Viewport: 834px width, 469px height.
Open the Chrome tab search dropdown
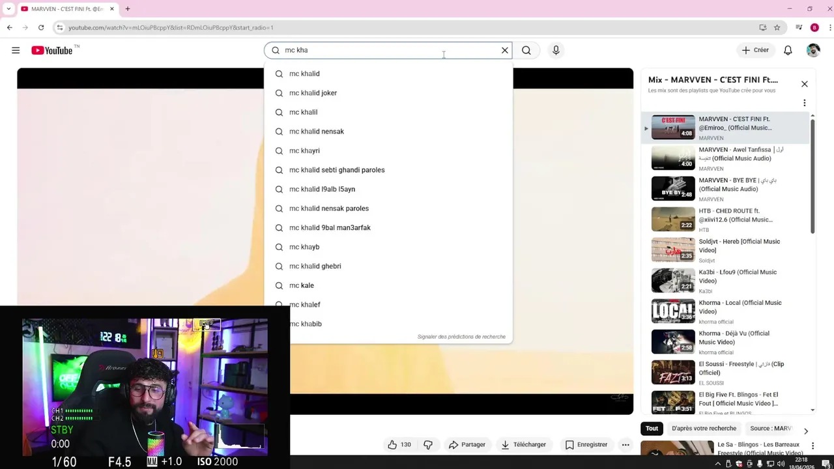tap(8, 9)
